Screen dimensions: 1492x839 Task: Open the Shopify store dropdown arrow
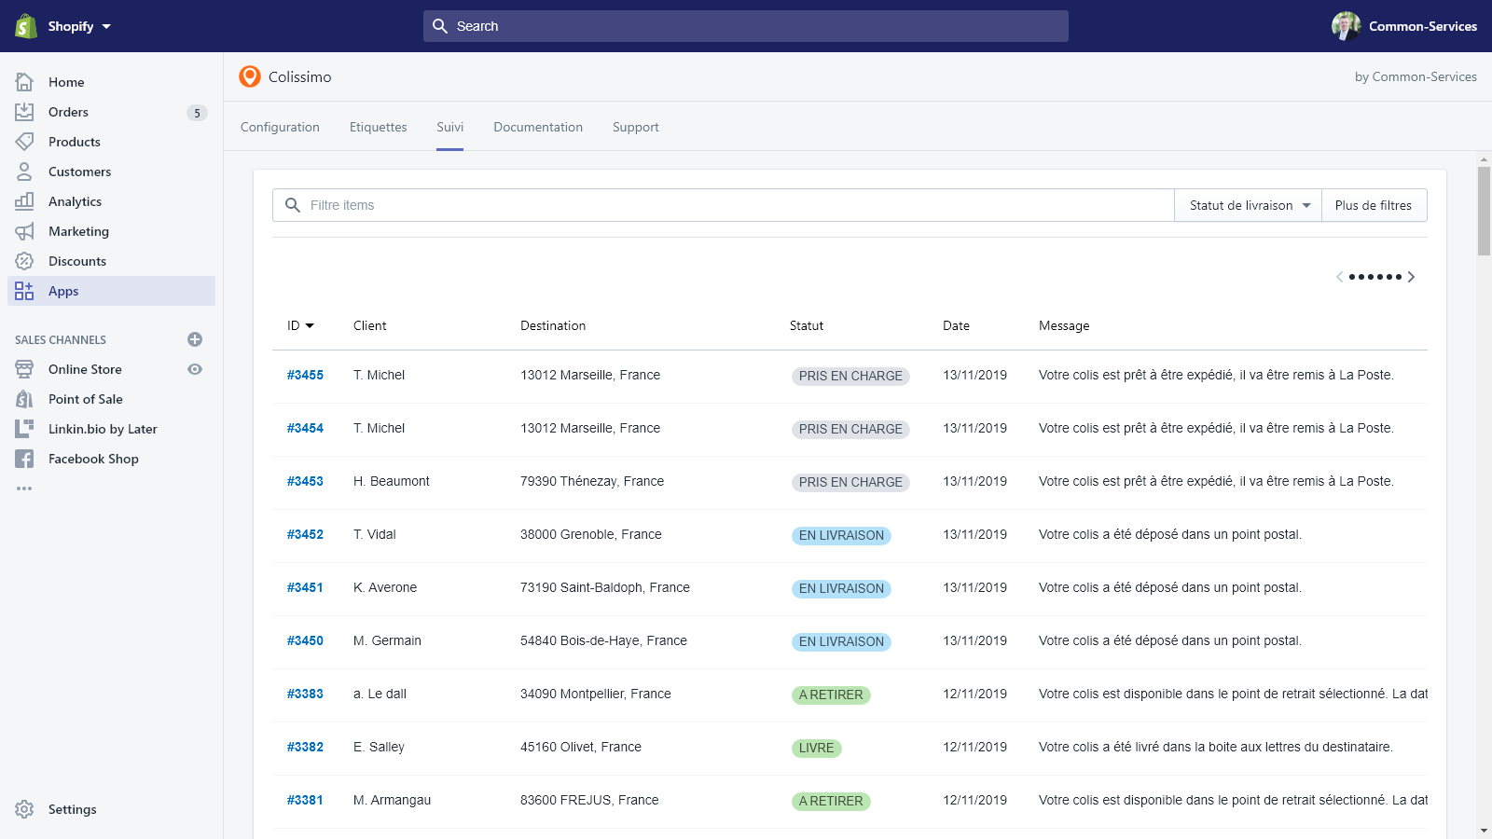pos(106,26)
